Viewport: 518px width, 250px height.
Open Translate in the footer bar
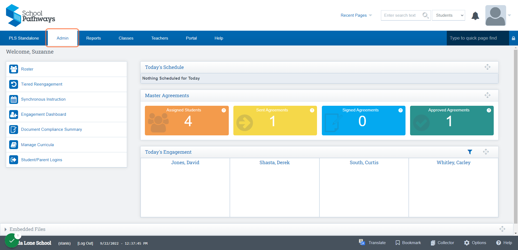click(x=372, y=243)
